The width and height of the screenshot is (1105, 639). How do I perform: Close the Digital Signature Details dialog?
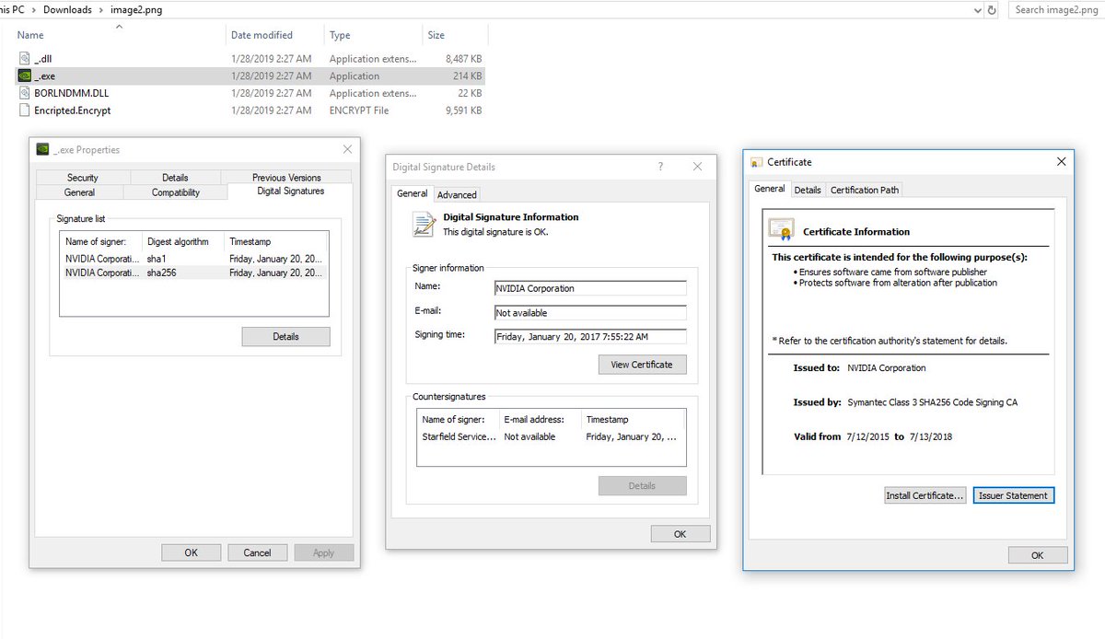(x=697, y=167)
